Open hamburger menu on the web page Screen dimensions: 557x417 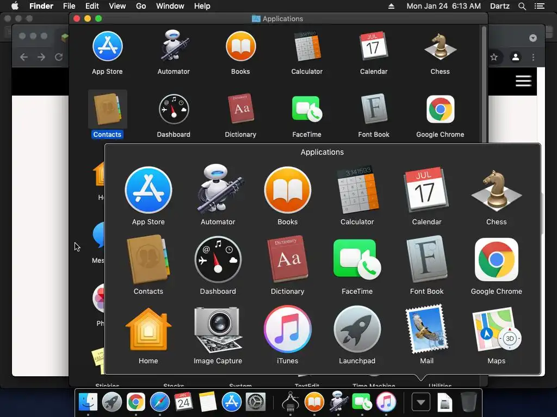tap(523, 81)
